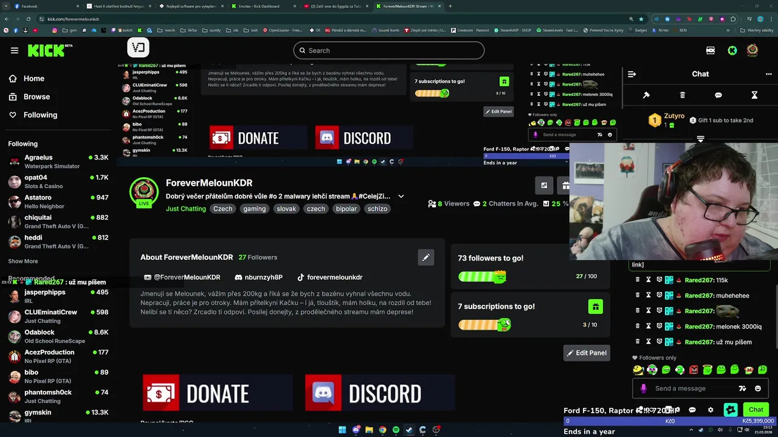Viewport: 778px width, 437px height.
Task: Timeout Rared267 on the '115k' message
Action: (649, 280)
